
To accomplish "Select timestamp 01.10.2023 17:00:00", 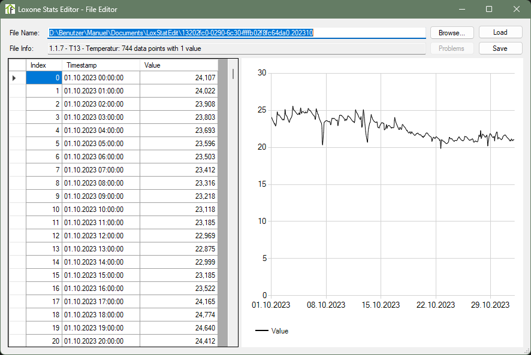I will (x=101, y=302).
